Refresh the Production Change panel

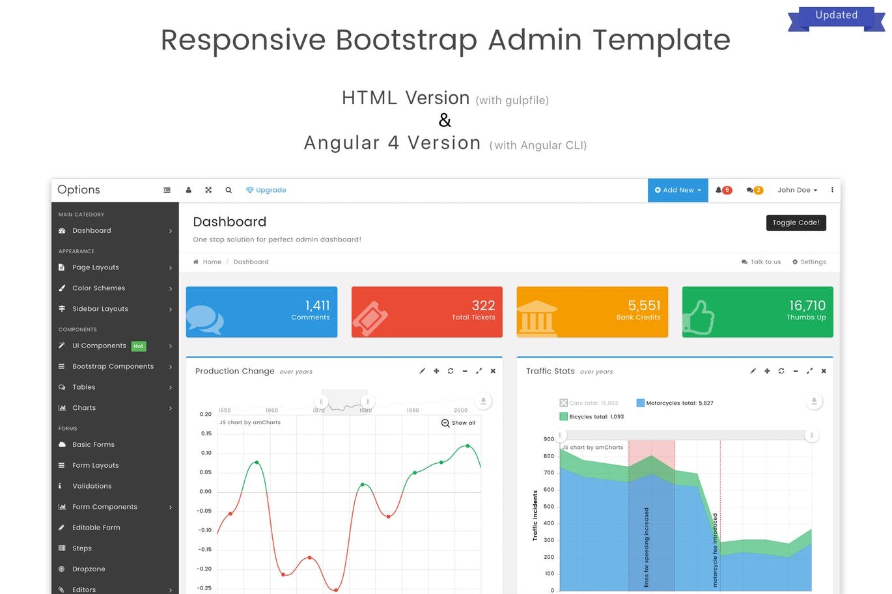point(451,371)
